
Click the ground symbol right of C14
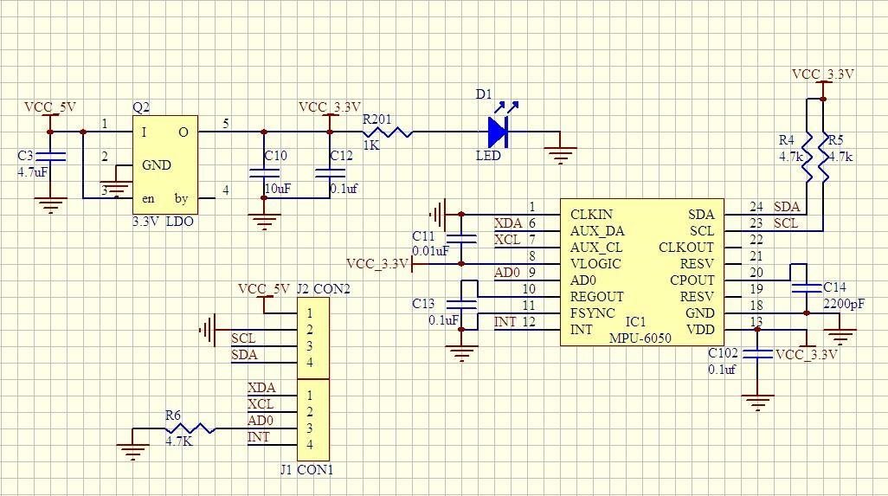(x=840, y=337)
